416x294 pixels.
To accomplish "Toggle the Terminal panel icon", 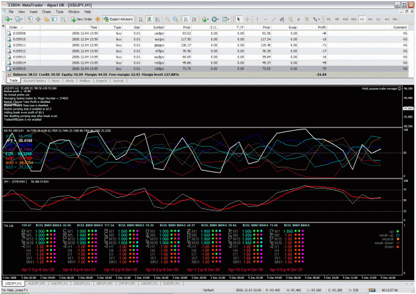I will pos(55,19).
